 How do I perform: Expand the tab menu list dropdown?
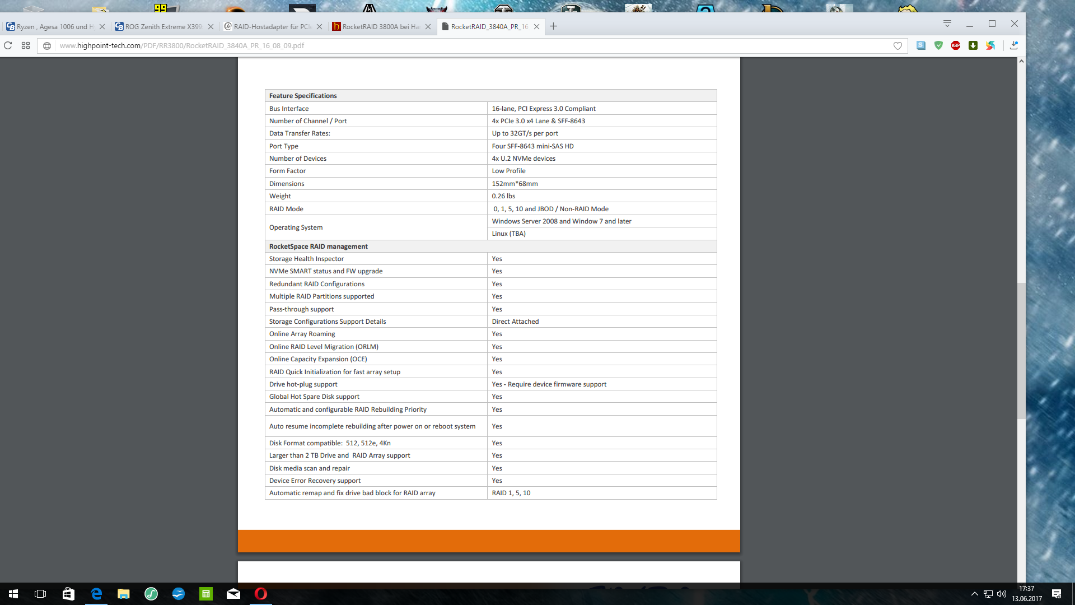(x=947, y=24)
